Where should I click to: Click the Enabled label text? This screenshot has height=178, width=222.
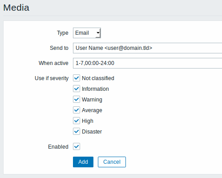pyautogui.click(x=58, y=147)
